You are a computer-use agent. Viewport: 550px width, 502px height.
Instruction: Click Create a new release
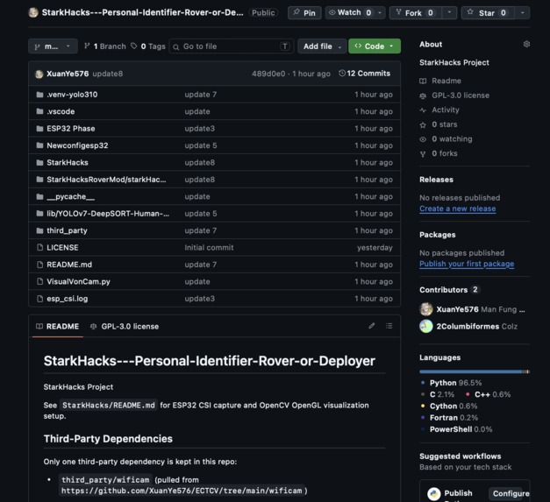(457, 209)
